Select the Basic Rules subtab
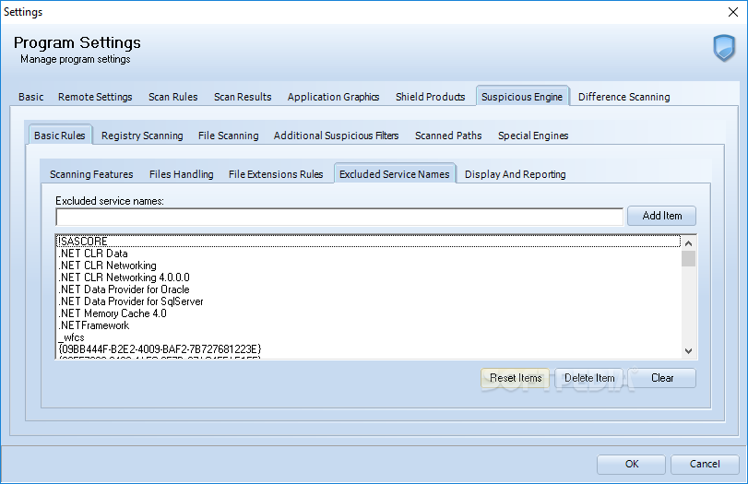Viewport: 748px width, 484px height. click(60, 136)
